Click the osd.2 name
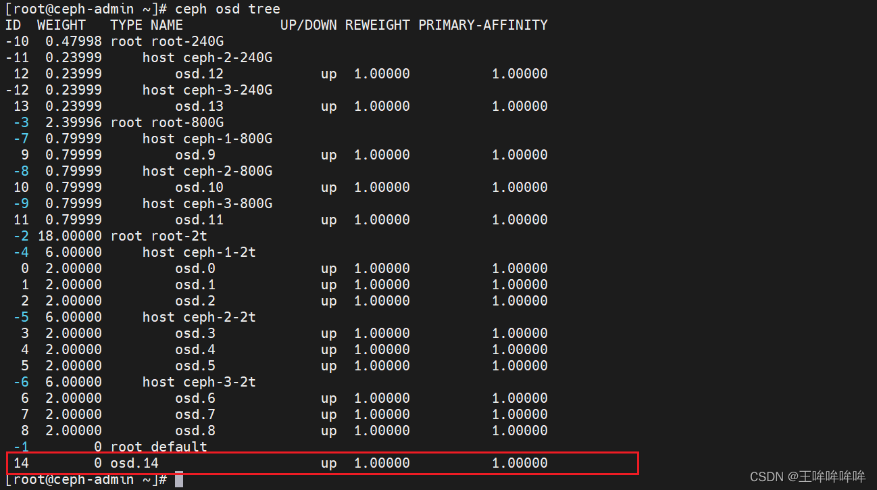 tap(195, 301)
